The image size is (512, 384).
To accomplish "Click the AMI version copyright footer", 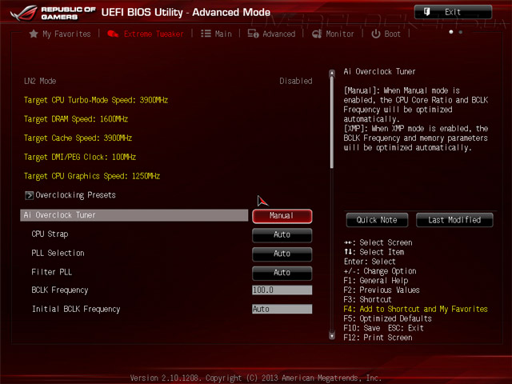I will (x=256, y=378).
